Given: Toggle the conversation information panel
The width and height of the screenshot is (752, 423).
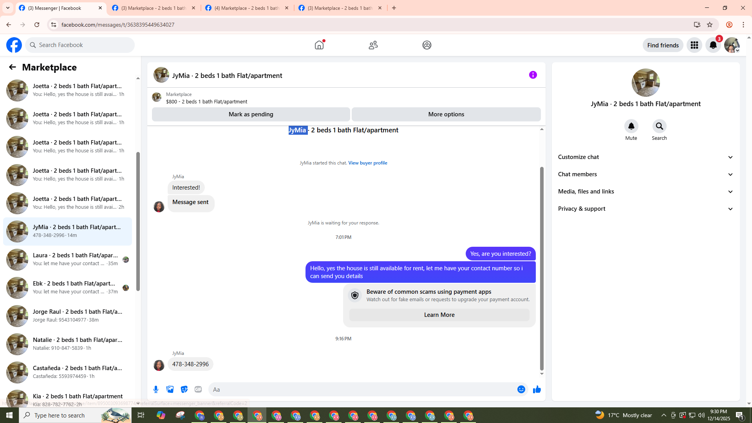Looking at the screenshot, I should coord(533,75).
